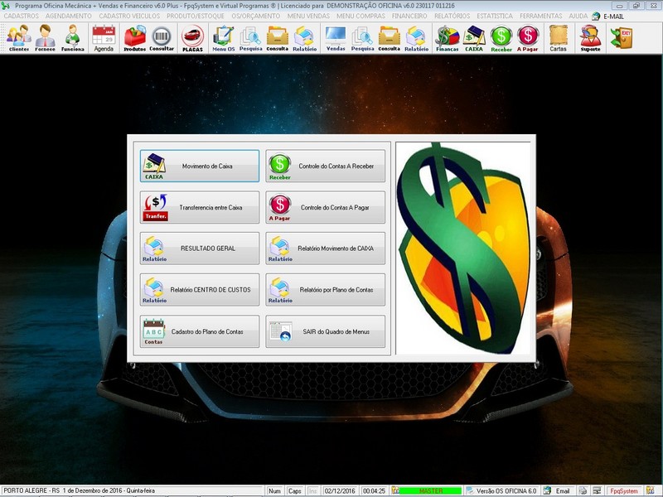Open the Clientes toolbar icon
This screenshot has height=497, width=663.
tap(19, 38)
